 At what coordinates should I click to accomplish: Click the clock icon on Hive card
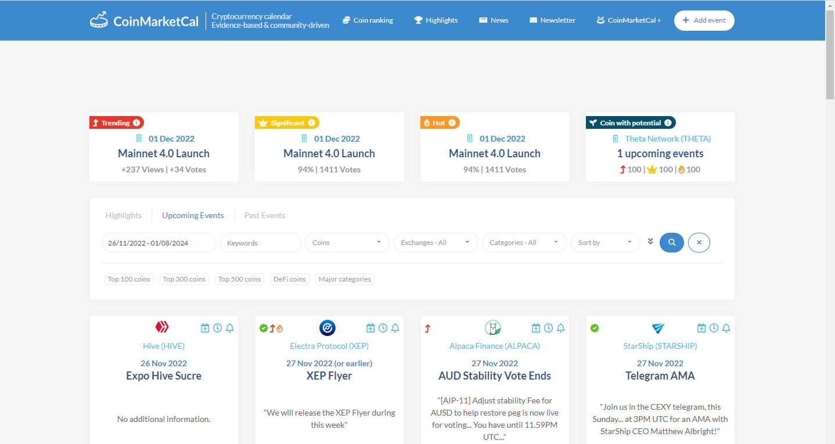click(217, 329)
